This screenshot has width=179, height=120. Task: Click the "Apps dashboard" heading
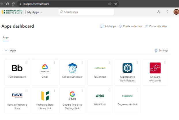point(18,26)
